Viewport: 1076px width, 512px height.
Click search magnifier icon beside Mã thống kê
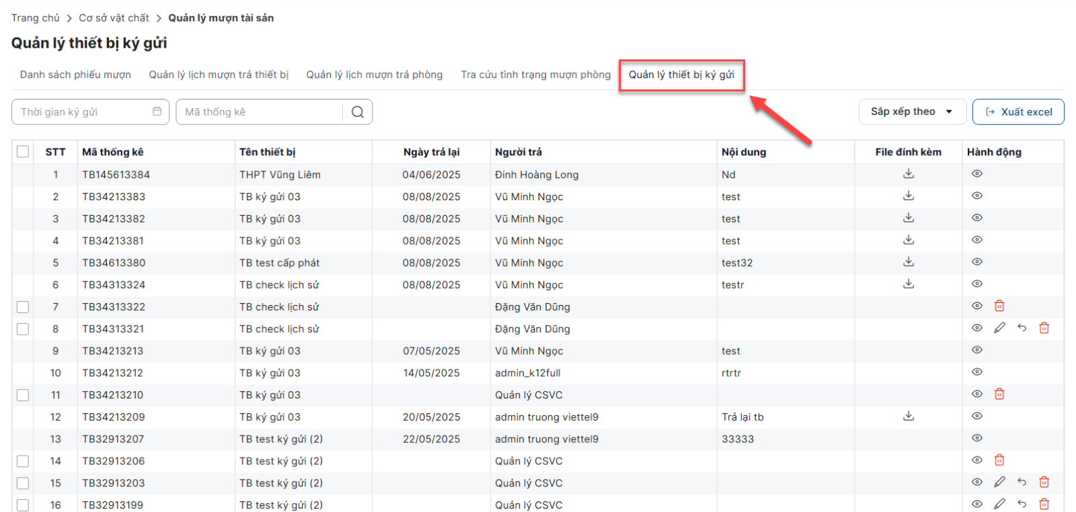357,112
